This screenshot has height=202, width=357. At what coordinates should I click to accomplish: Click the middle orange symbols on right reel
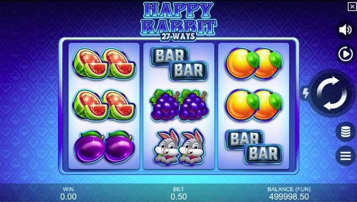tap(253, 105)
